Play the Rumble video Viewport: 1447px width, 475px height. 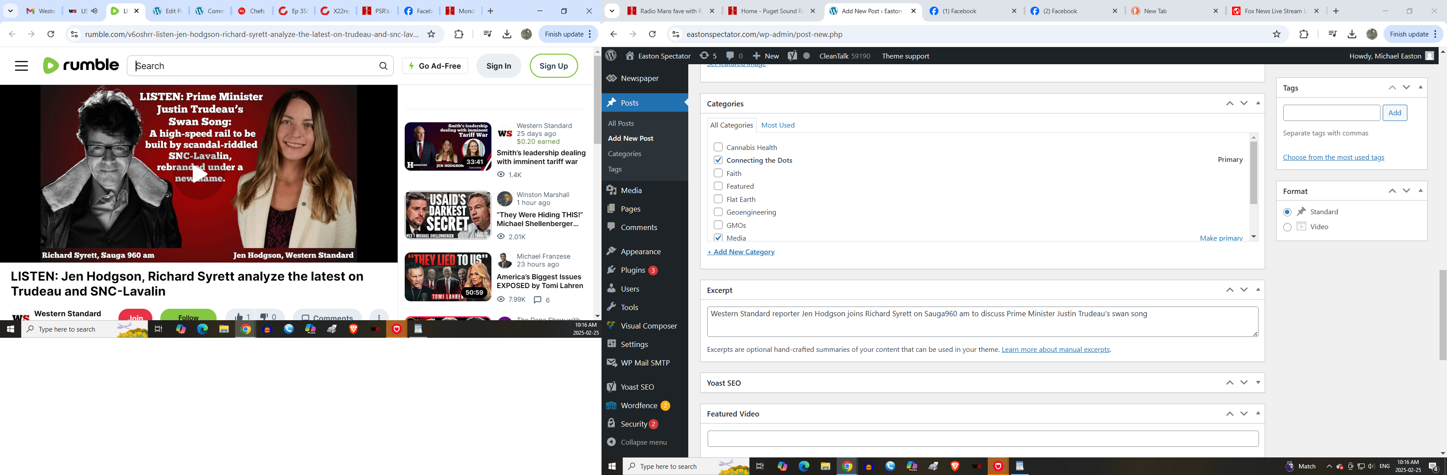[199, 174]
